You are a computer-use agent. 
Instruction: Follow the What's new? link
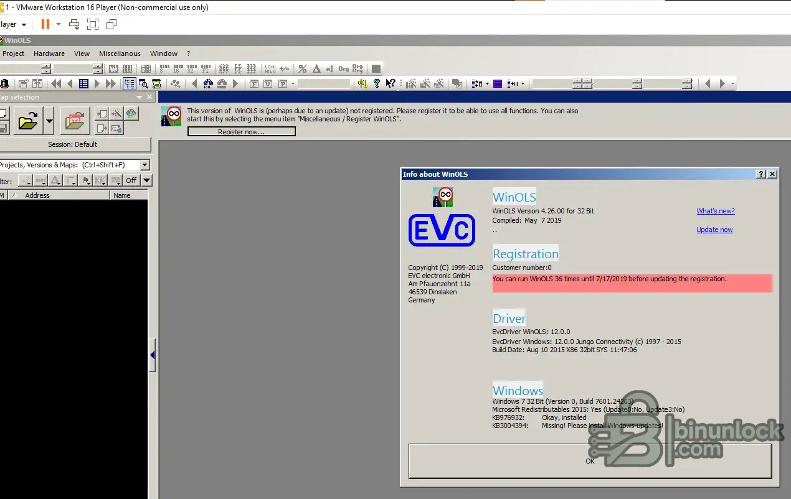715,211
